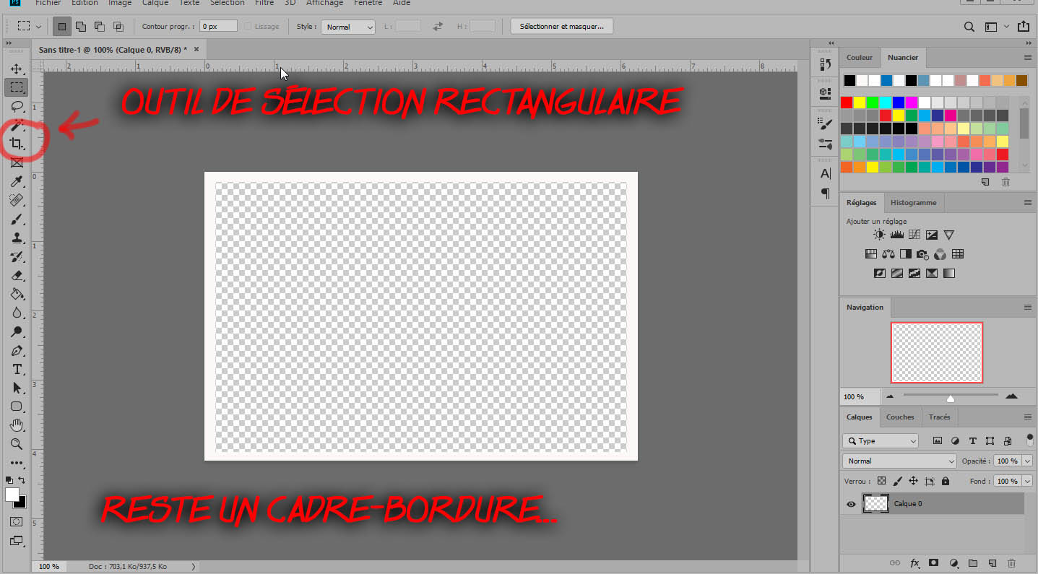Add a Curves adjustment
This screenshot has width=1038, height=574.
914,235
